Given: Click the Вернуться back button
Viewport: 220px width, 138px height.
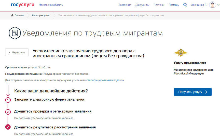Looking at the screenshot, I should tap(17, 52).
